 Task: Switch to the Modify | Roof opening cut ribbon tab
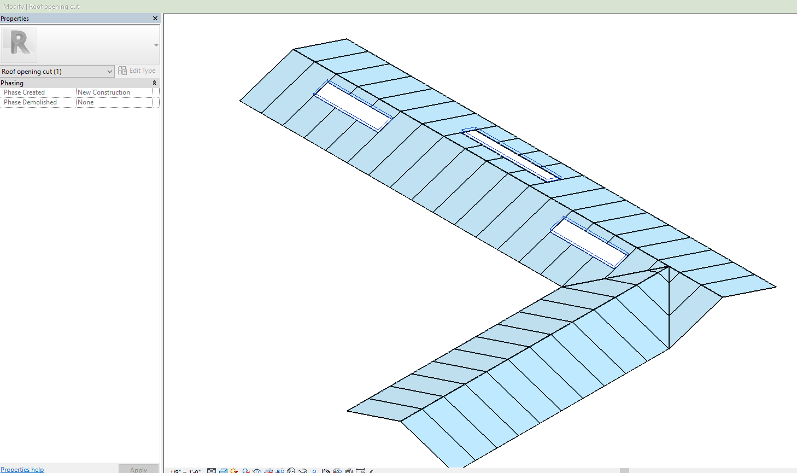pos(41,7)
